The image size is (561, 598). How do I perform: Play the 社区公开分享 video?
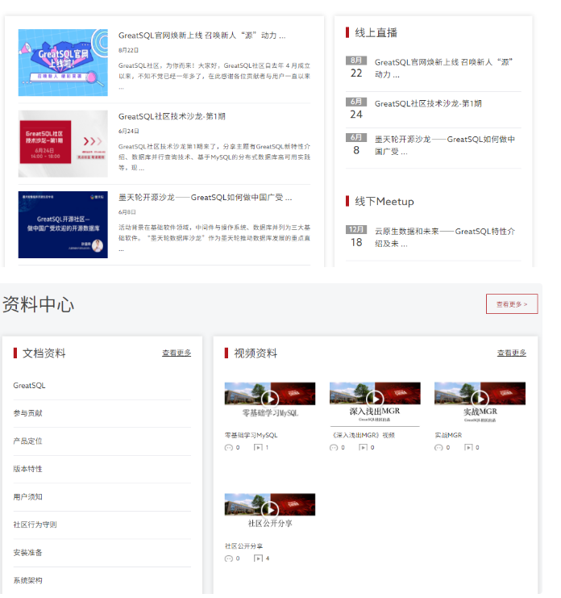click(x=270, y=510)
